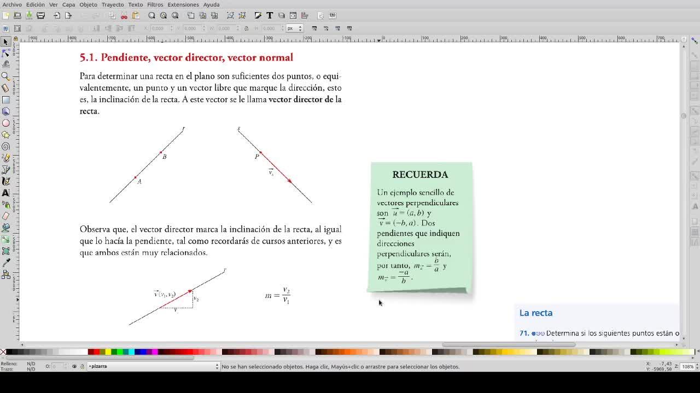
Task: Print the document
Action: 40,15
